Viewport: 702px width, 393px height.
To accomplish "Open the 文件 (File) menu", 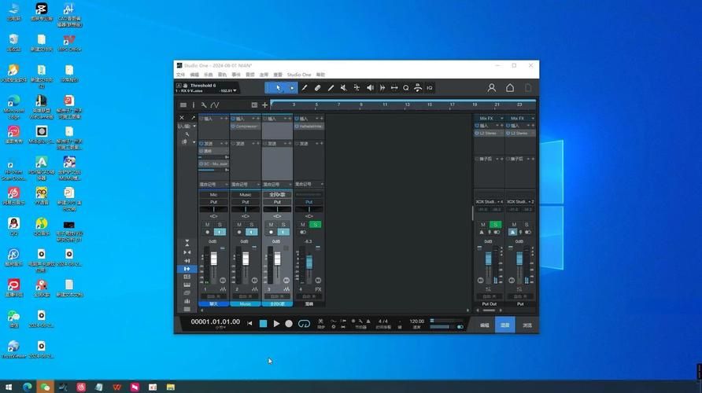I will pyautogui.click(x=180, y=75).
